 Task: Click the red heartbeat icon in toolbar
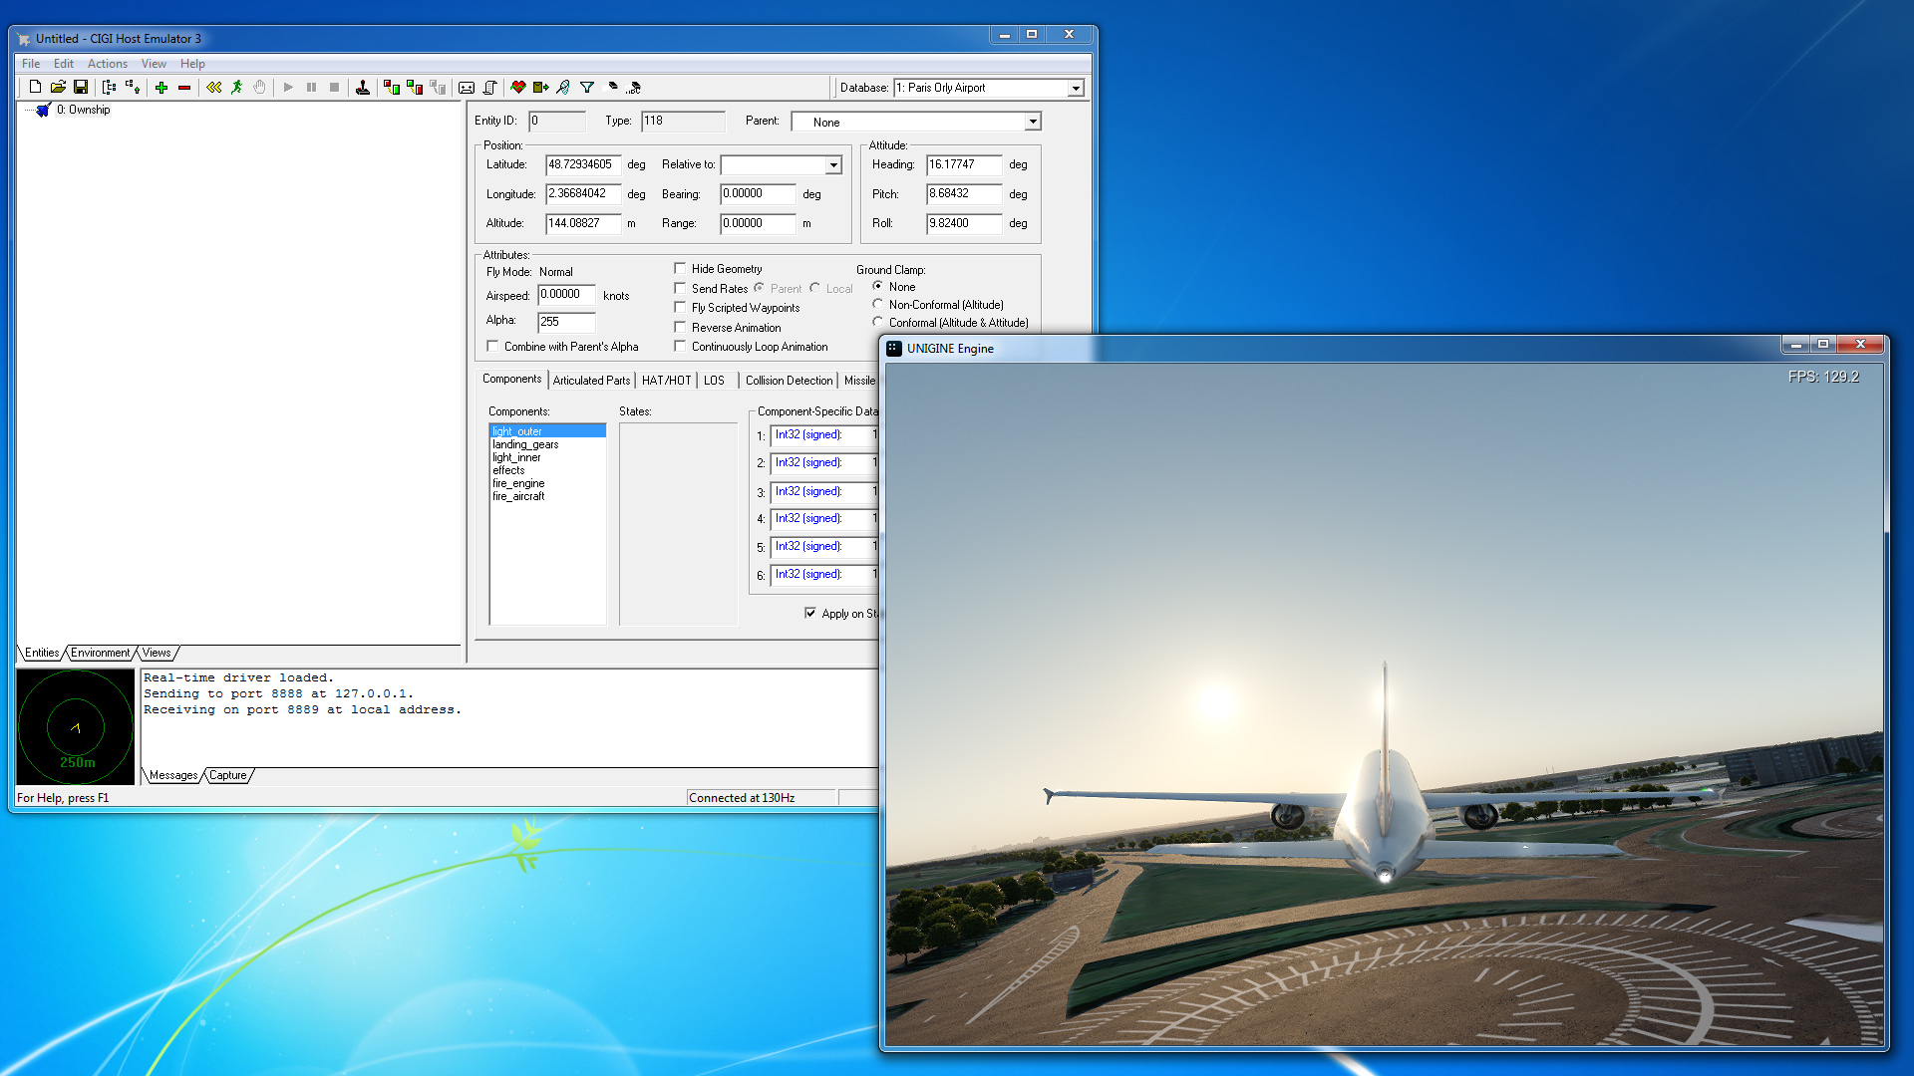pyautogui.click(x=517, y=88)
